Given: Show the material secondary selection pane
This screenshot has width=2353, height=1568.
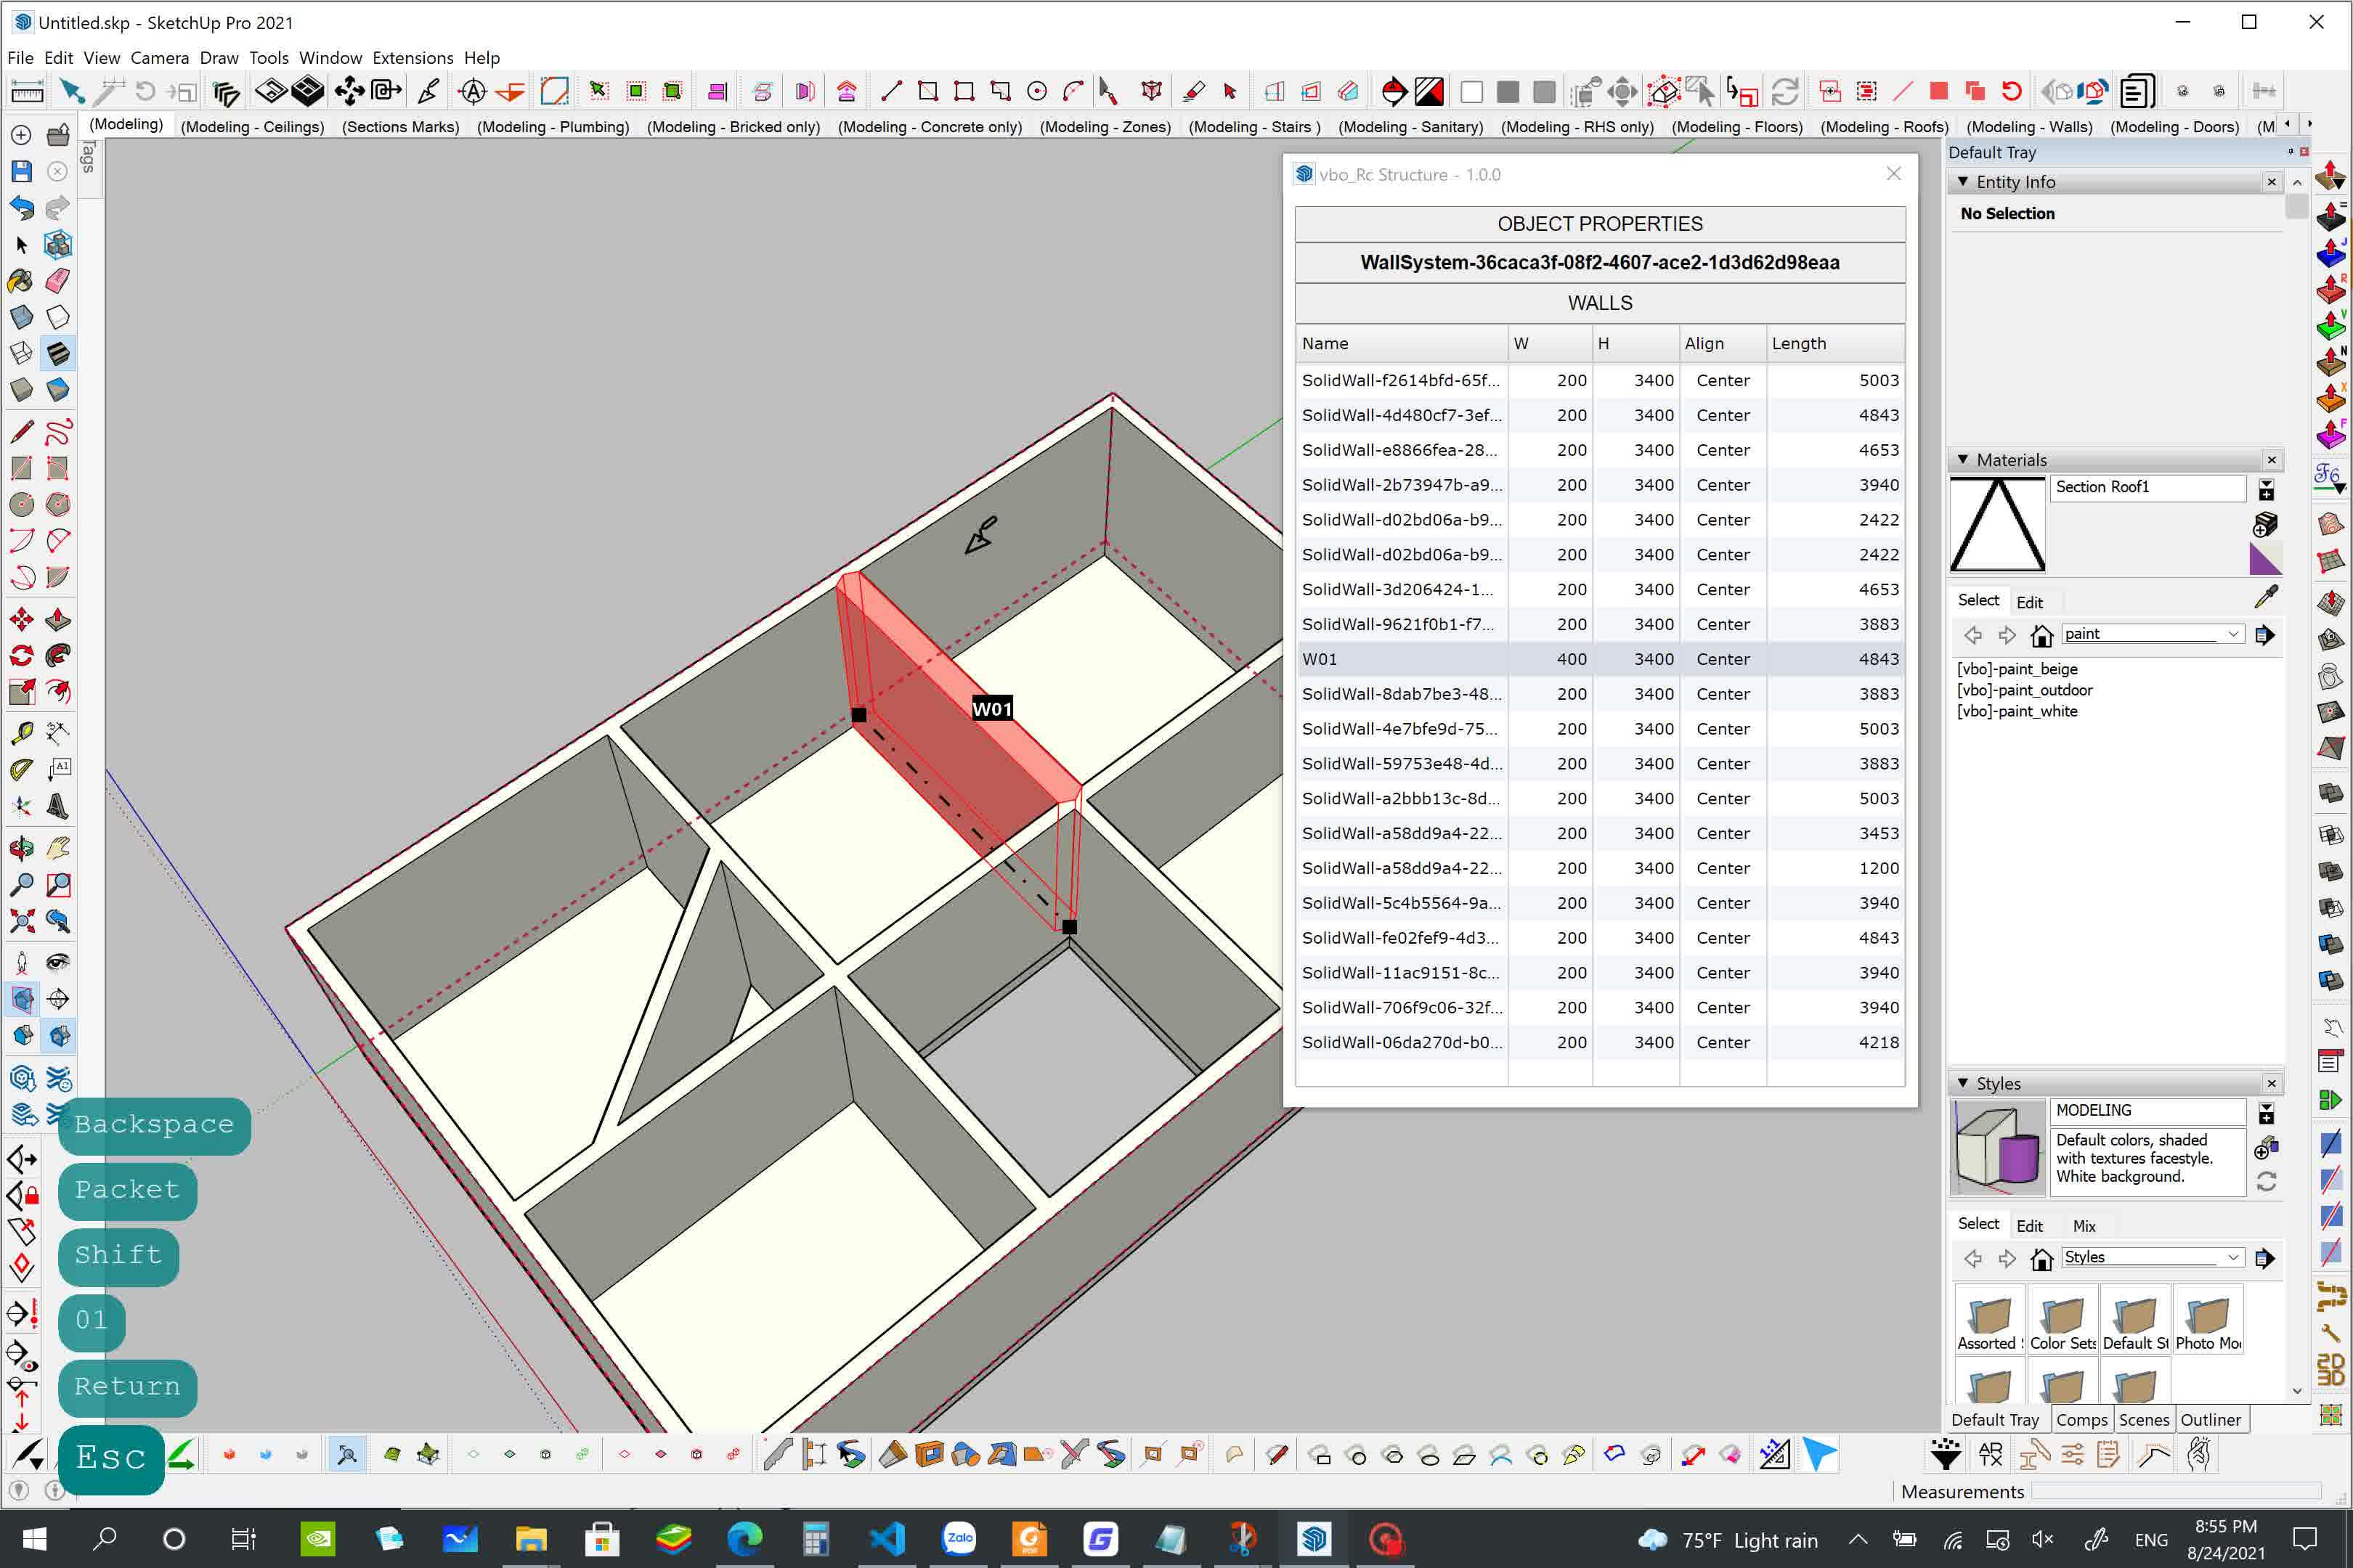Looking at the screenshot, I should click(2267, 490).
